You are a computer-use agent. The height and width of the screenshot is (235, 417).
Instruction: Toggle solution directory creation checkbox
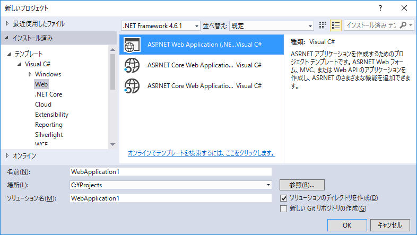[283, 198]
